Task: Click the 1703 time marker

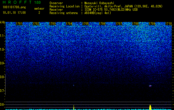Action: pos(52,24)
